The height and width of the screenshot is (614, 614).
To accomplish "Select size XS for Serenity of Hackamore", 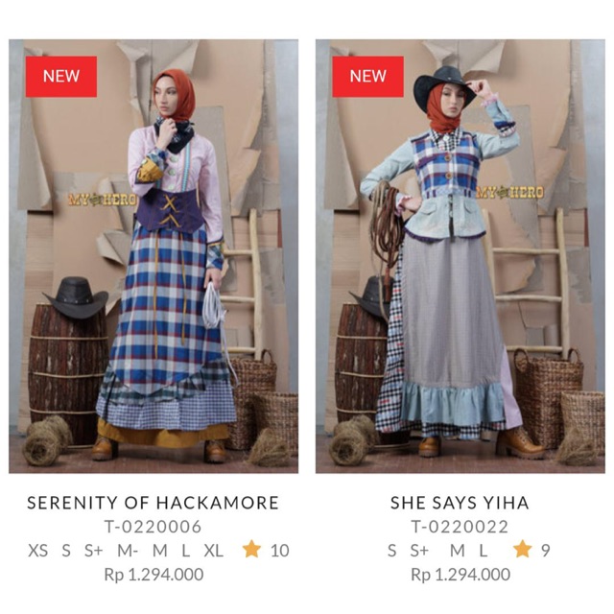I will 38,551.
